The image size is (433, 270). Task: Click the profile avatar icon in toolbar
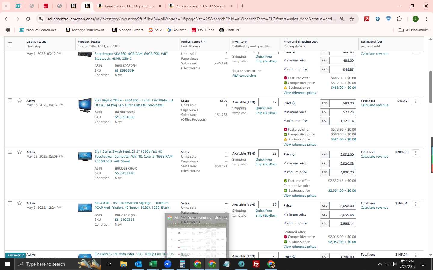click(416, 19)
